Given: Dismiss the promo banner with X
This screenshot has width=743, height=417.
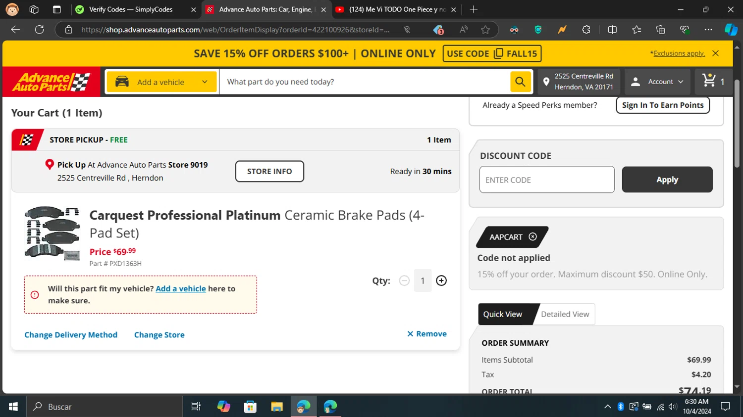Looking at the screenshot, I should pyautogui.click(x=715, y=53).
